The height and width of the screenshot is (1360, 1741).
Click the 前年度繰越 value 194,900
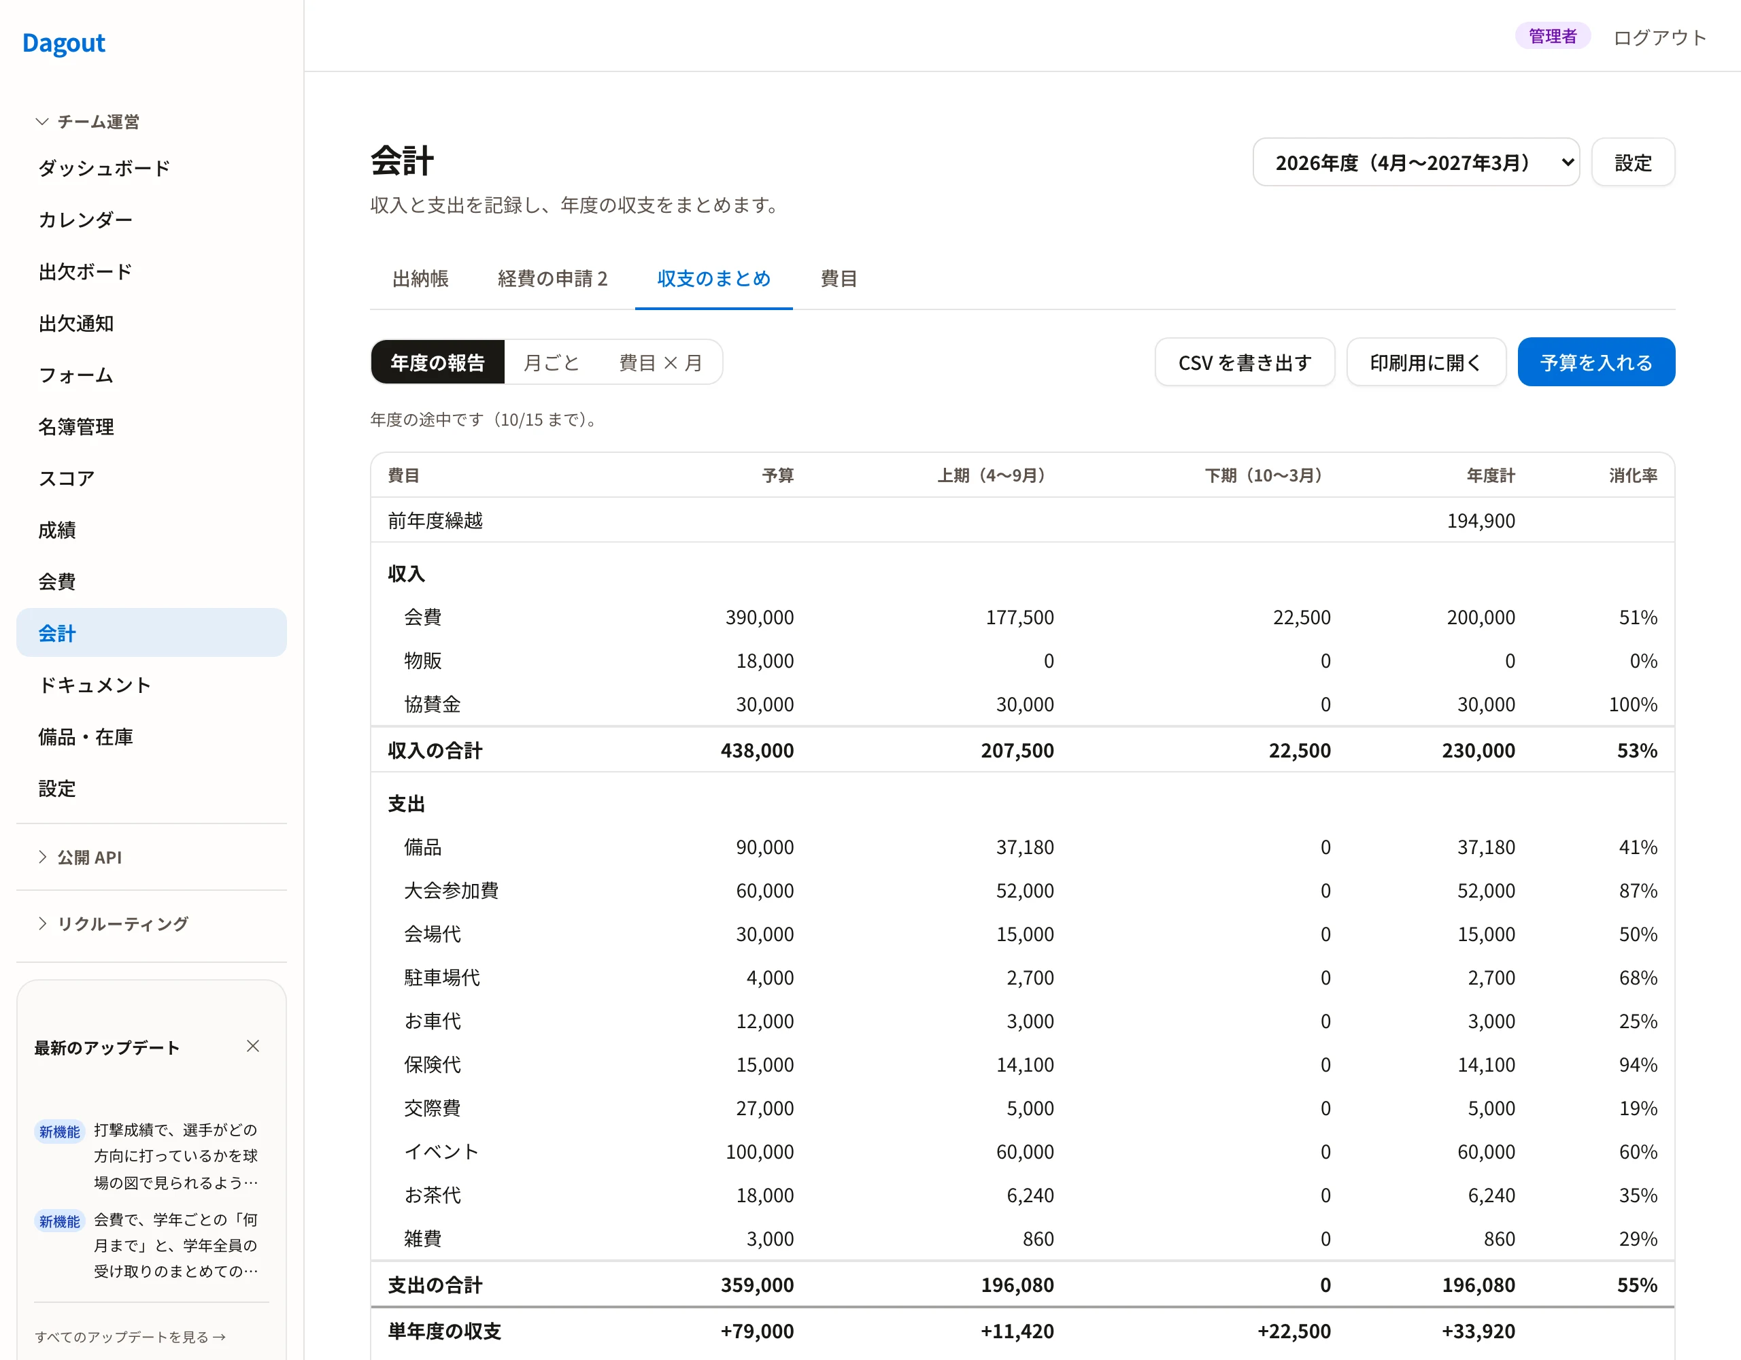pyautogui.click(x=1481, y=521)
